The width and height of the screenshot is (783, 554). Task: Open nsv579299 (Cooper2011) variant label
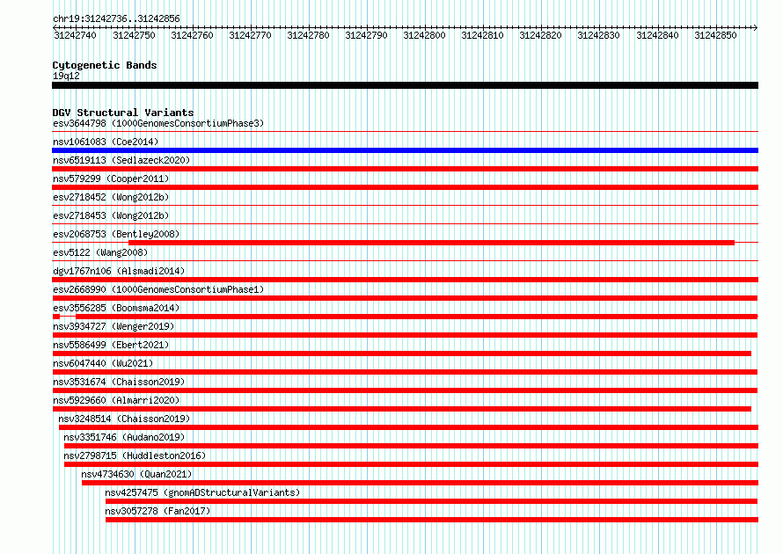point(111,179)
